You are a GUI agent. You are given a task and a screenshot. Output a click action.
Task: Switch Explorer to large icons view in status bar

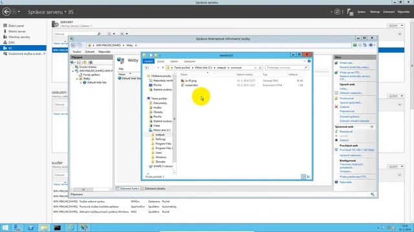pyautogui.click(x=308, y=177)
